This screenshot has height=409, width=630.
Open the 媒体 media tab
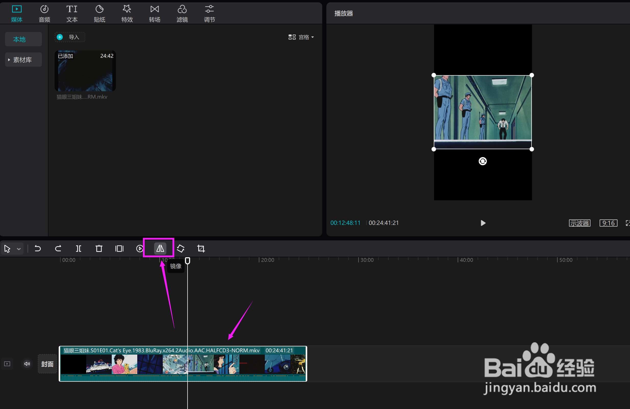click(x=17, y=13)
